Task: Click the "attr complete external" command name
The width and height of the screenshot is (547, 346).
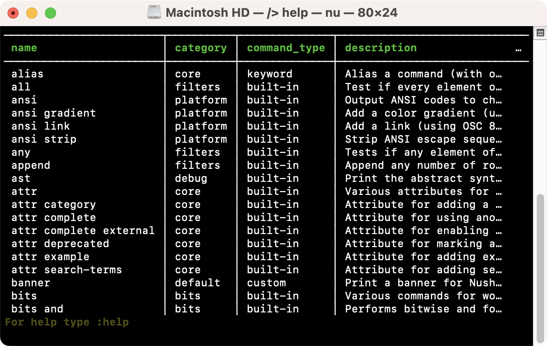Action: [83, 231]
